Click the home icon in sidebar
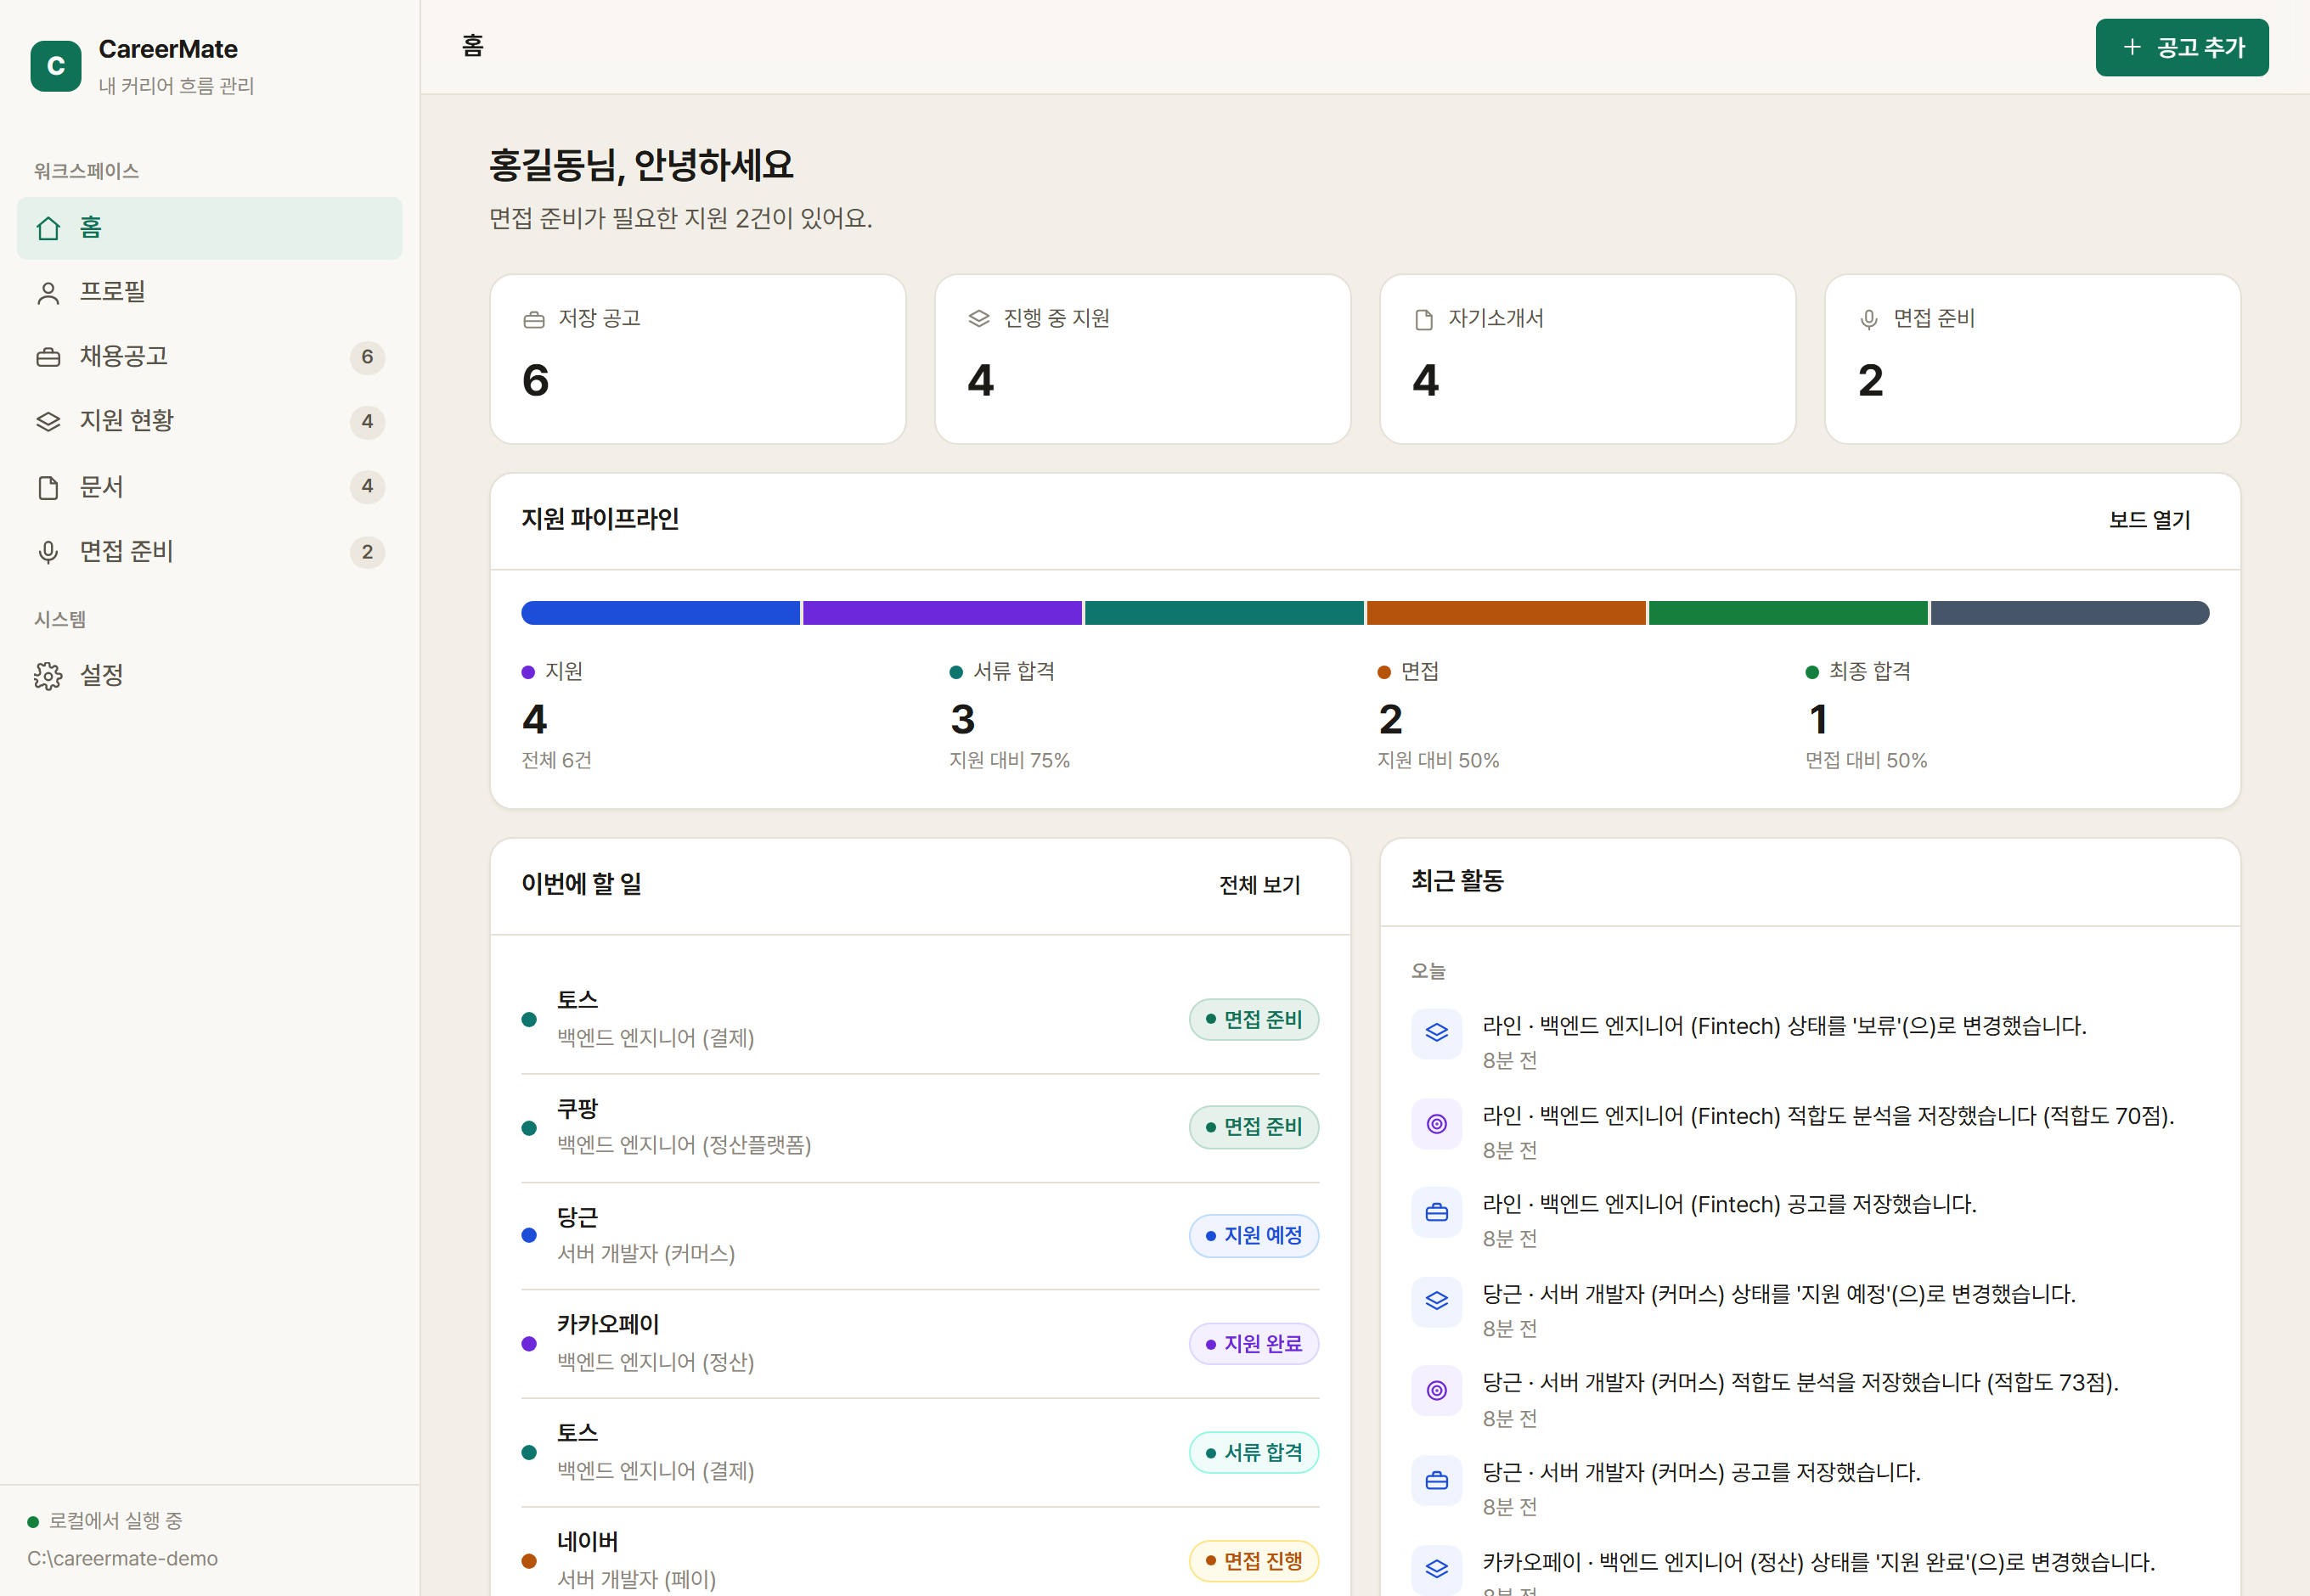 (48, 228)
